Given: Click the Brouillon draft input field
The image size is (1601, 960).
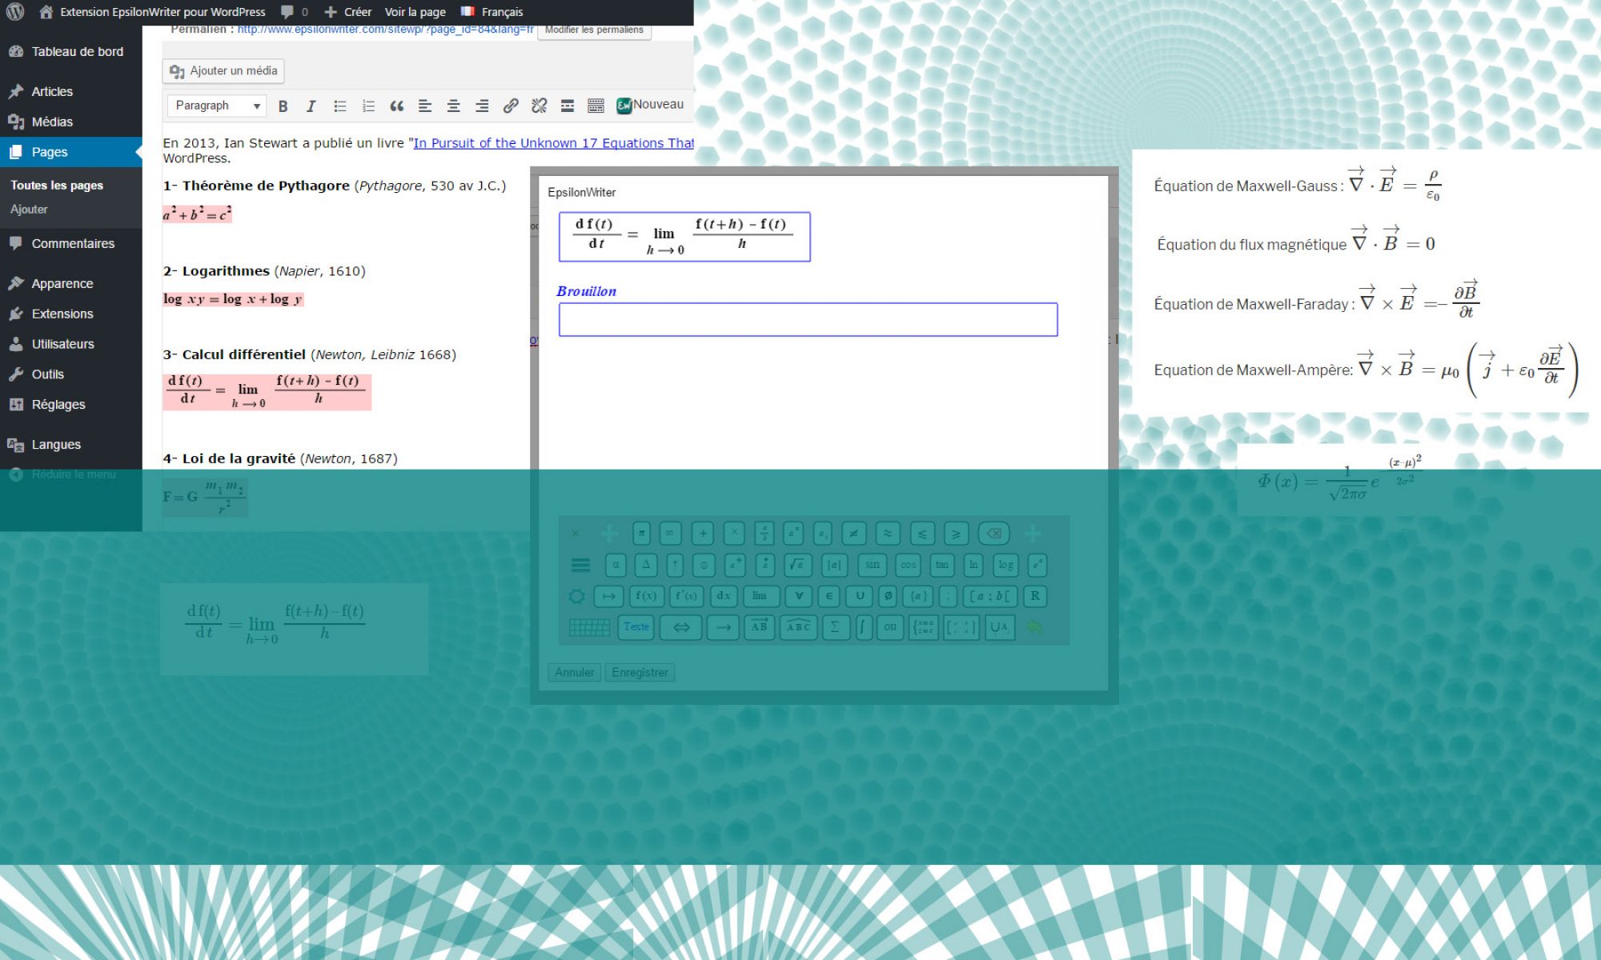Looking at the screenshot, I should pos(808,319).
